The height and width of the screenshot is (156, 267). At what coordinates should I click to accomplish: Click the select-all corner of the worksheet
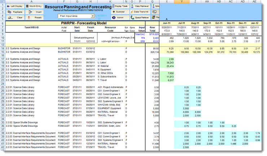pos(3,1)
